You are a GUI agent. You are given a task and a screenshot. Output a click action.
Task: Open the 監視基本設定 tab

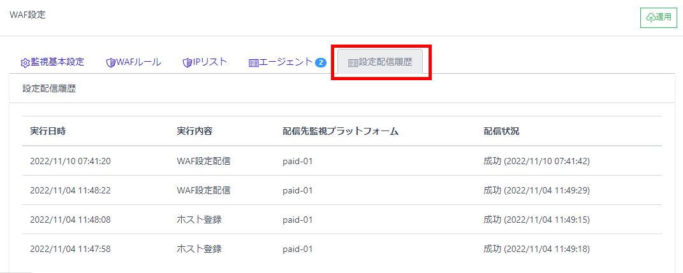coord(57,62)
